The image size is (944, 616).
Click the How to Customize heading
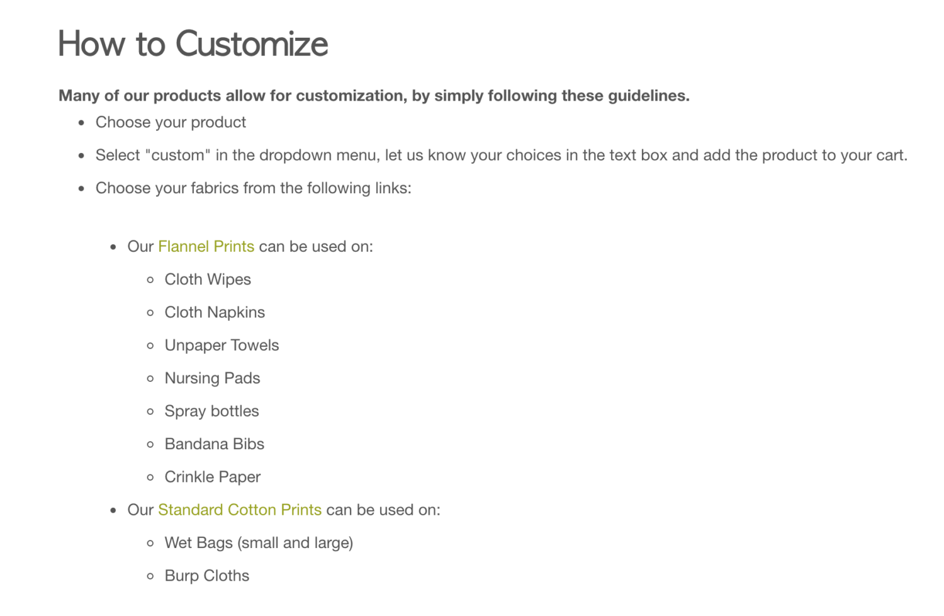193,44
